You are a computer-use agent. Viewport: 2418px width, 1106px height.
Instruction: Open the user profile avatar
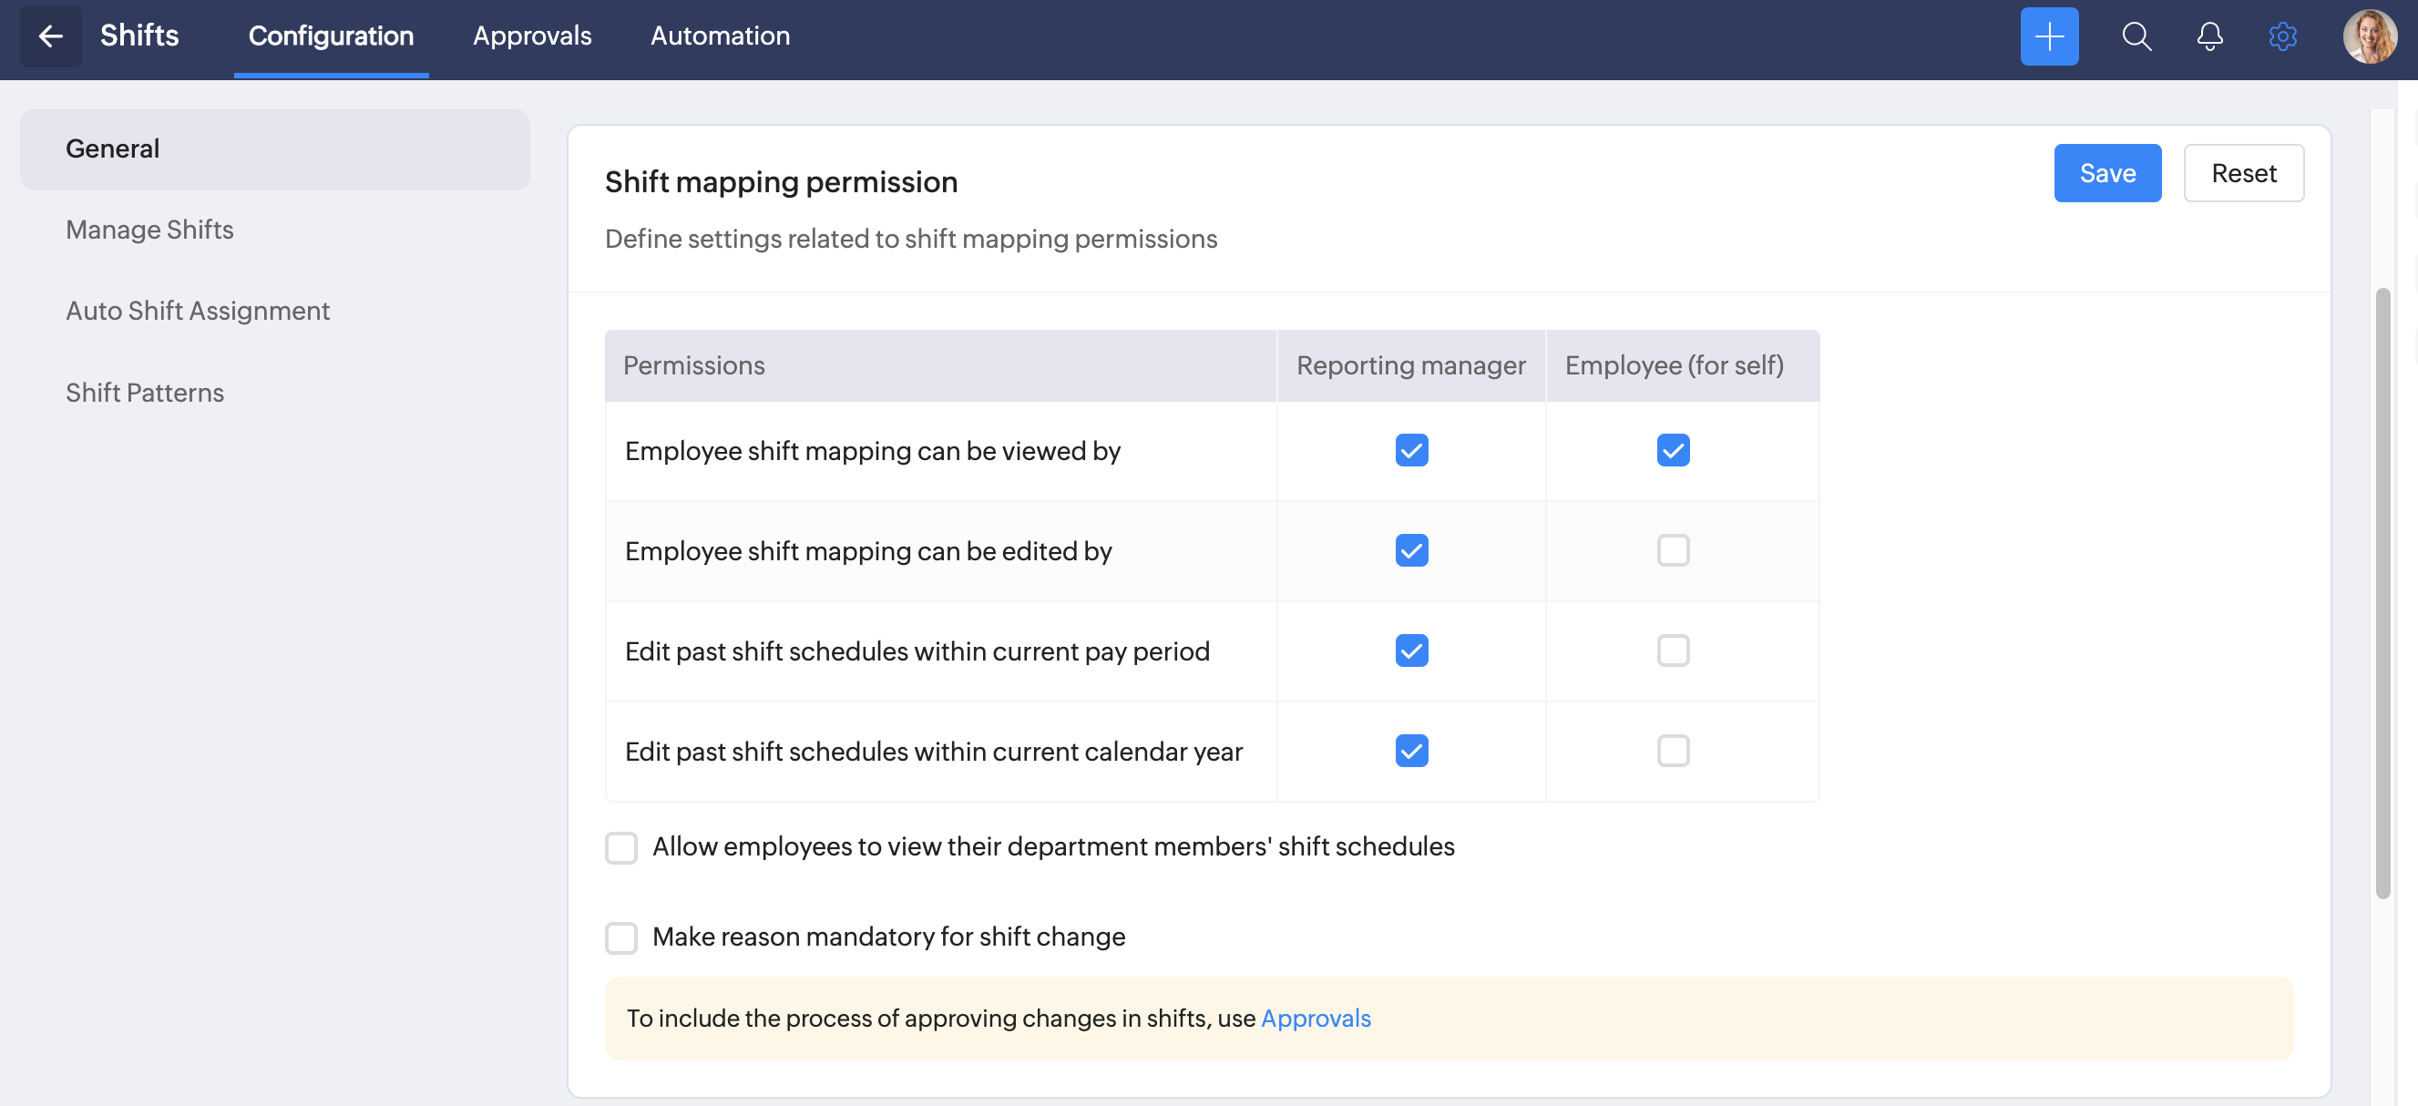(2368, 36)
